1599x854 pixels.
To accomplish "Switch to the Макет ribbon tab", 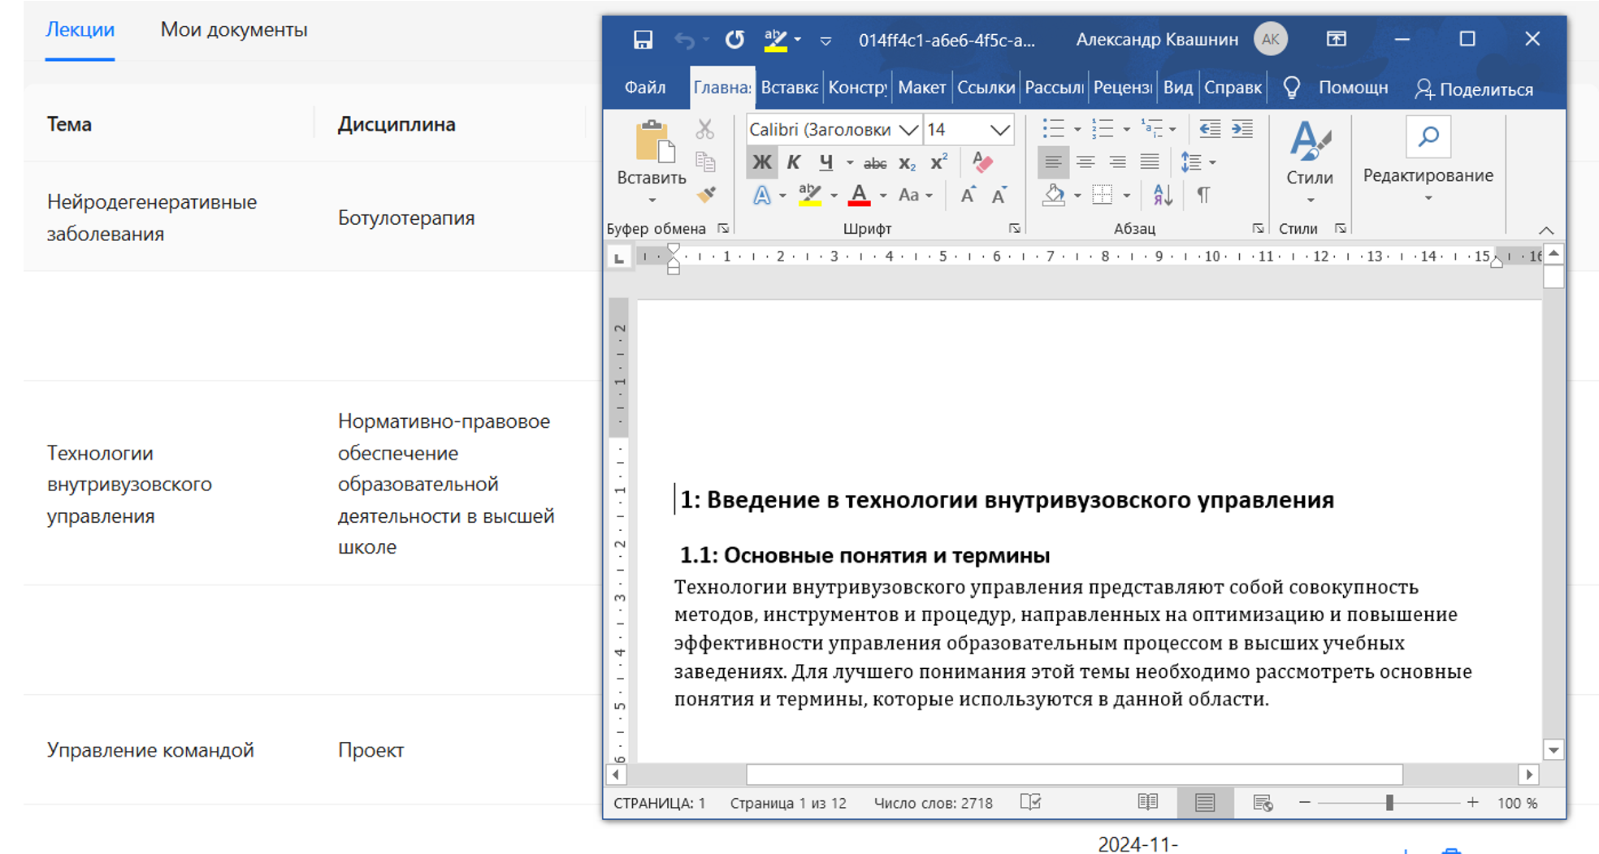I will (922, 88).
